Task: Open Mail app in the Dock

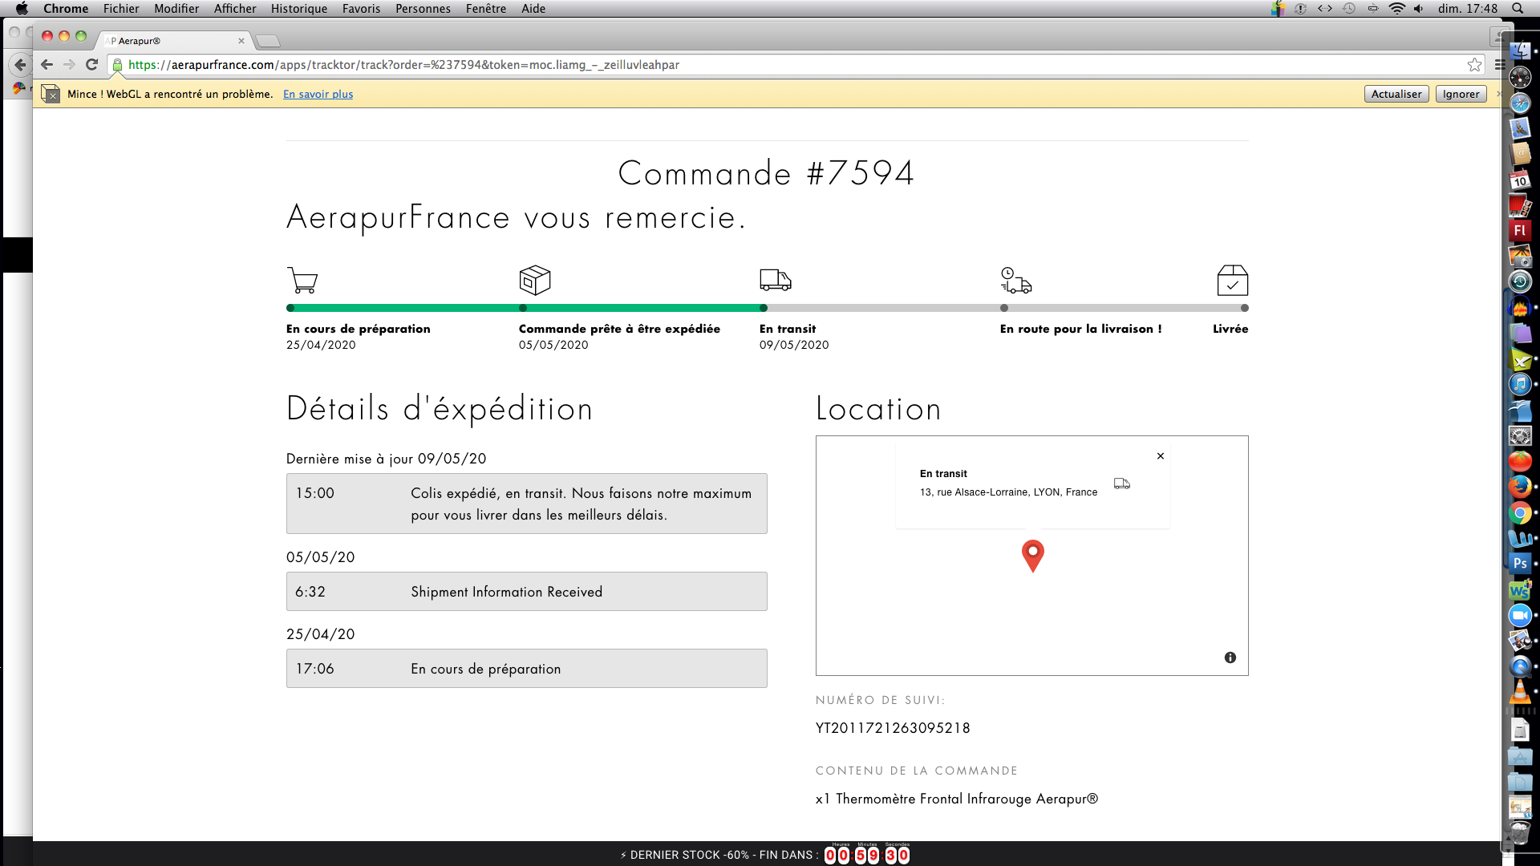Action: pyautogui.click(x=1520, y=128)
